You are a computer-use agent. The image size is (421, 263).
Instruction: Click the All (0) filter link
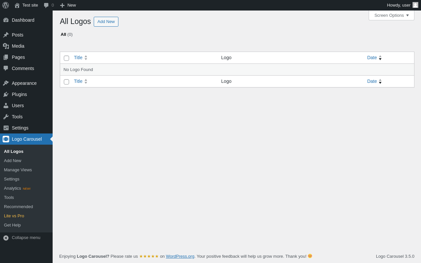coord(66,34)
